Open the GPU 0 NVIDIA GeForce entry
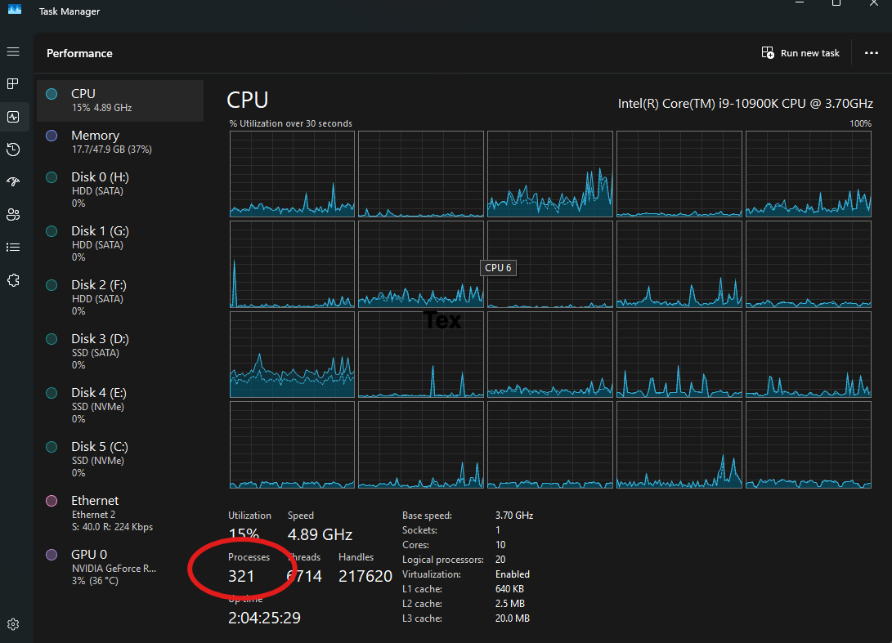The height and width of the screenshot is (643, 892). 119,567
